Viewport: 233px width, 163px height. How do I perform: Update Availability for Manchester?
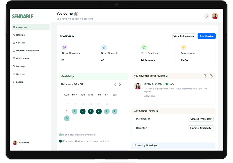click(x=201, y=119)
